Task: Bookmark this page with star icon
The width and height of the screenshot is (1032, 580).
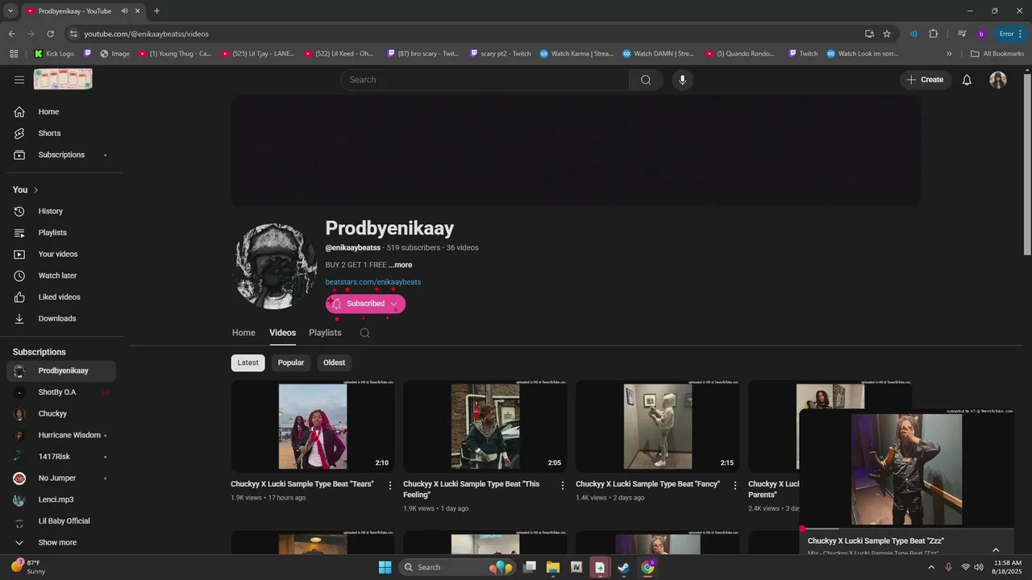Action: (887, 34)
